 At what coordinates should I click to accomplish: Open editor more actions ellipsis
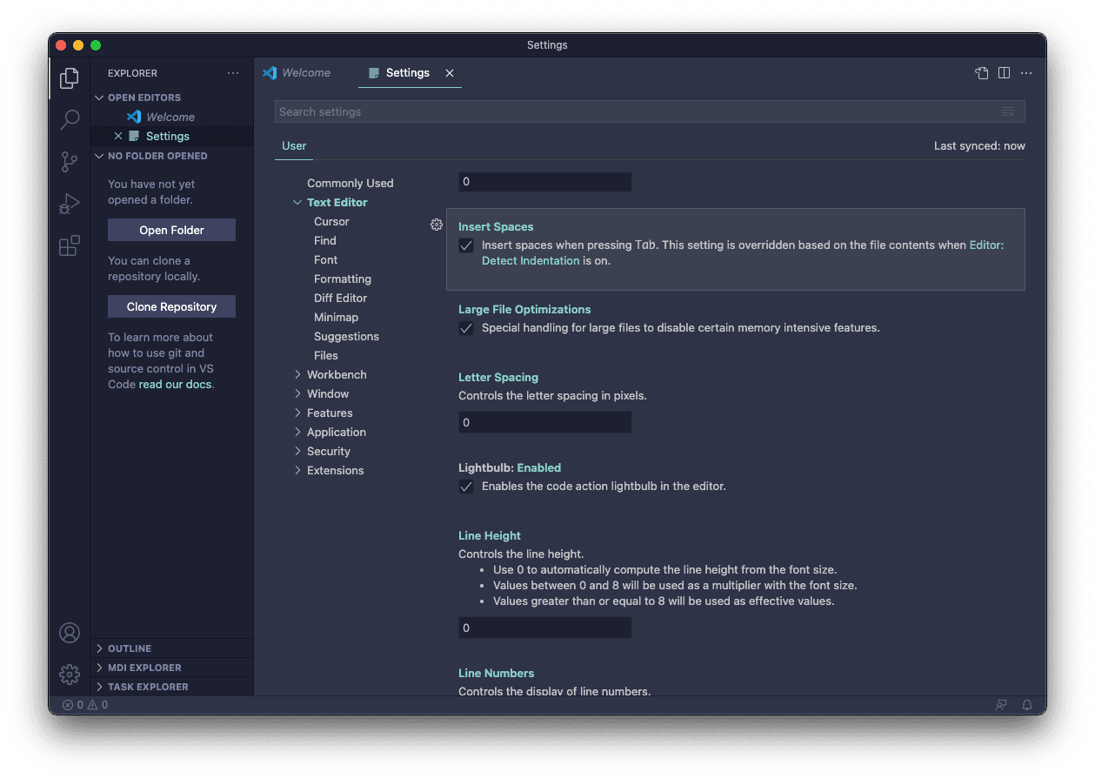(1026, 73)
